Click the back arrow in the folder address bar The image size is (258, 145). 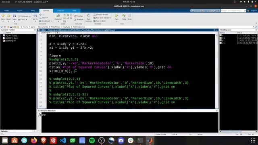click(2, 27)
